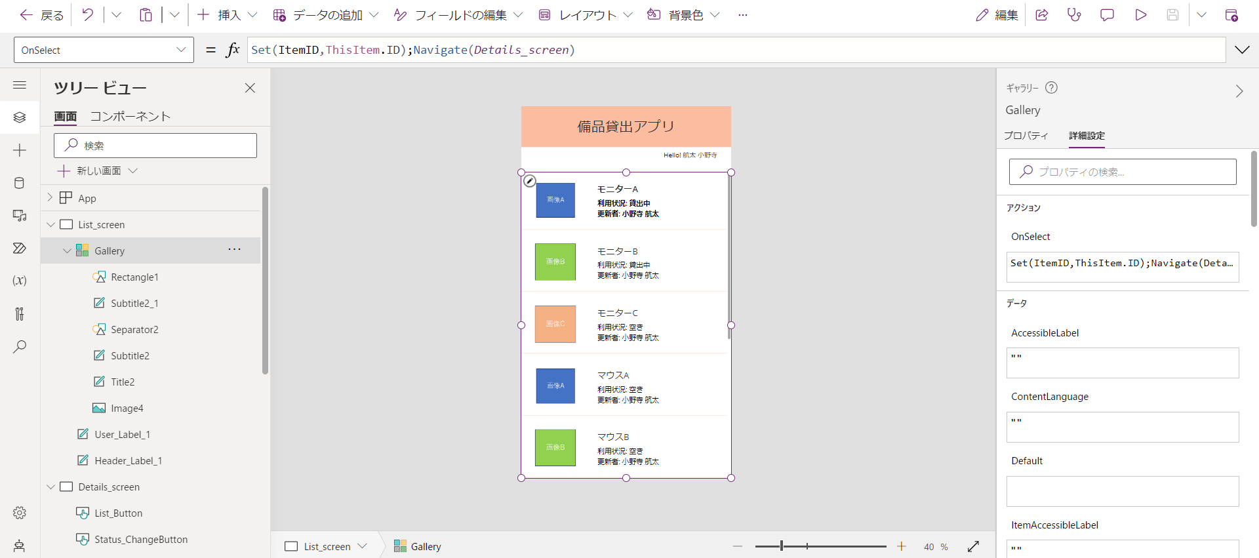Open the Comments icon in top toolbar
This screenshot has width=1259, height=558.
1107,15
